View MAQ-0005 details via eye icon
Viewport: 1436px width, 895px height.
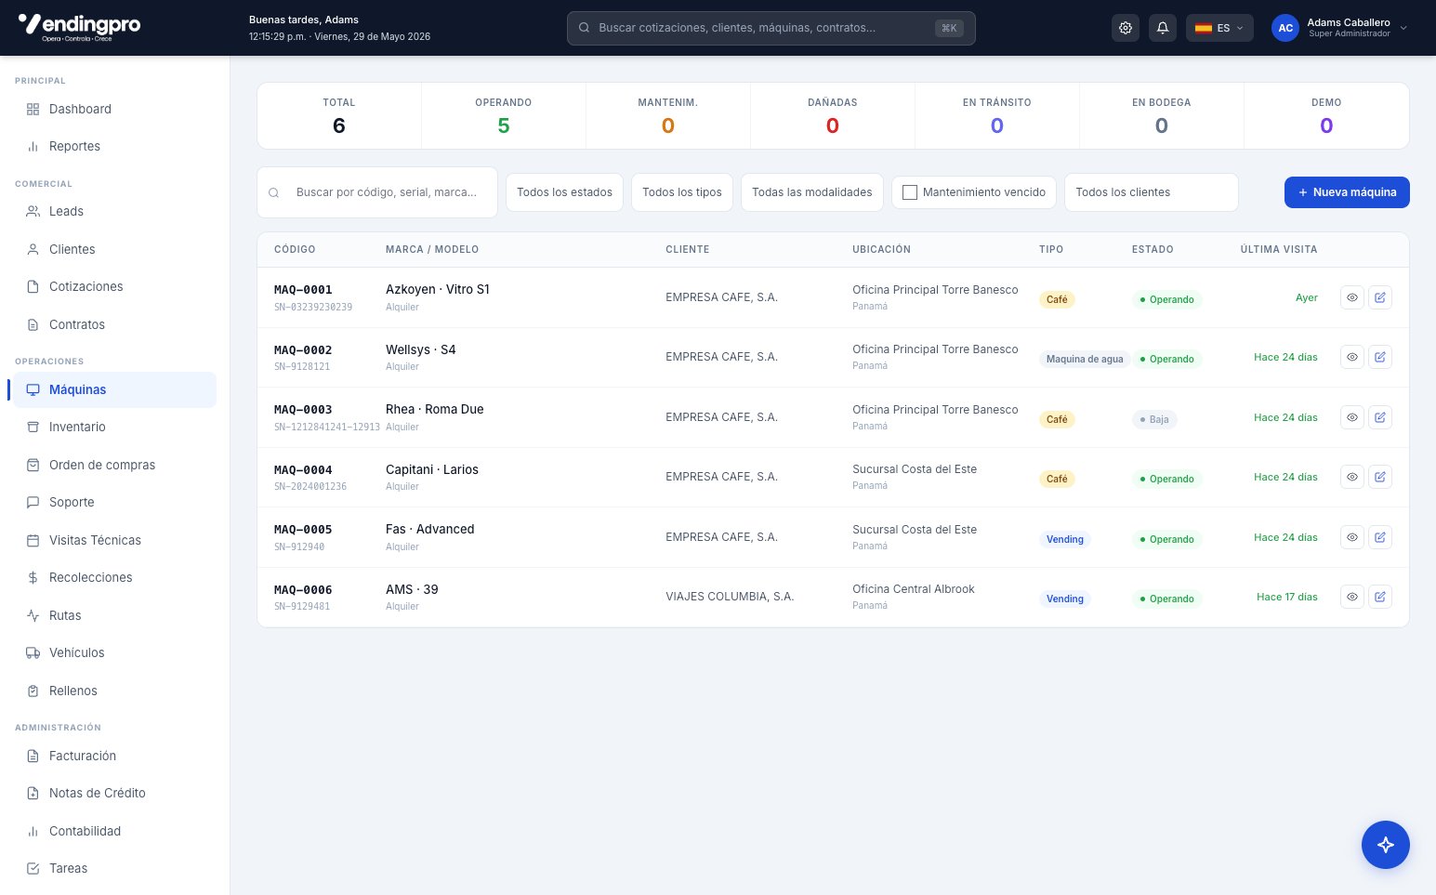click(x=1352, y=537)
